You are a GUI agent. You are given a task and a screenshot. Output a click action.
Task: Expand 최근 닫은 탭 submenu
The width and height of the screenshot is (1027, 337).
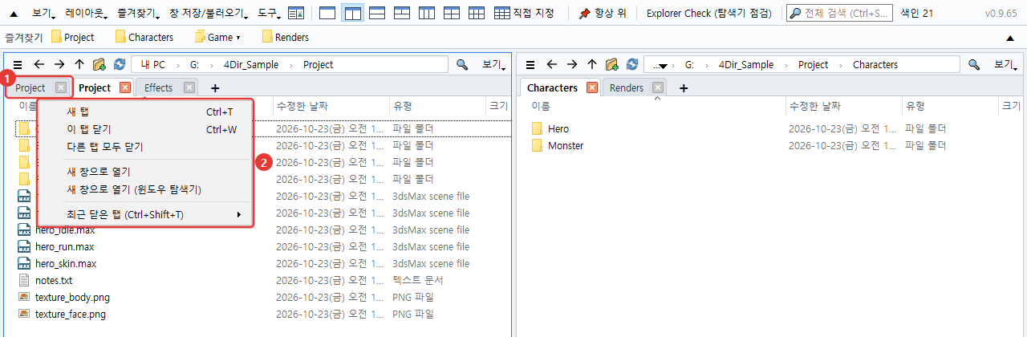pos(145,214)
